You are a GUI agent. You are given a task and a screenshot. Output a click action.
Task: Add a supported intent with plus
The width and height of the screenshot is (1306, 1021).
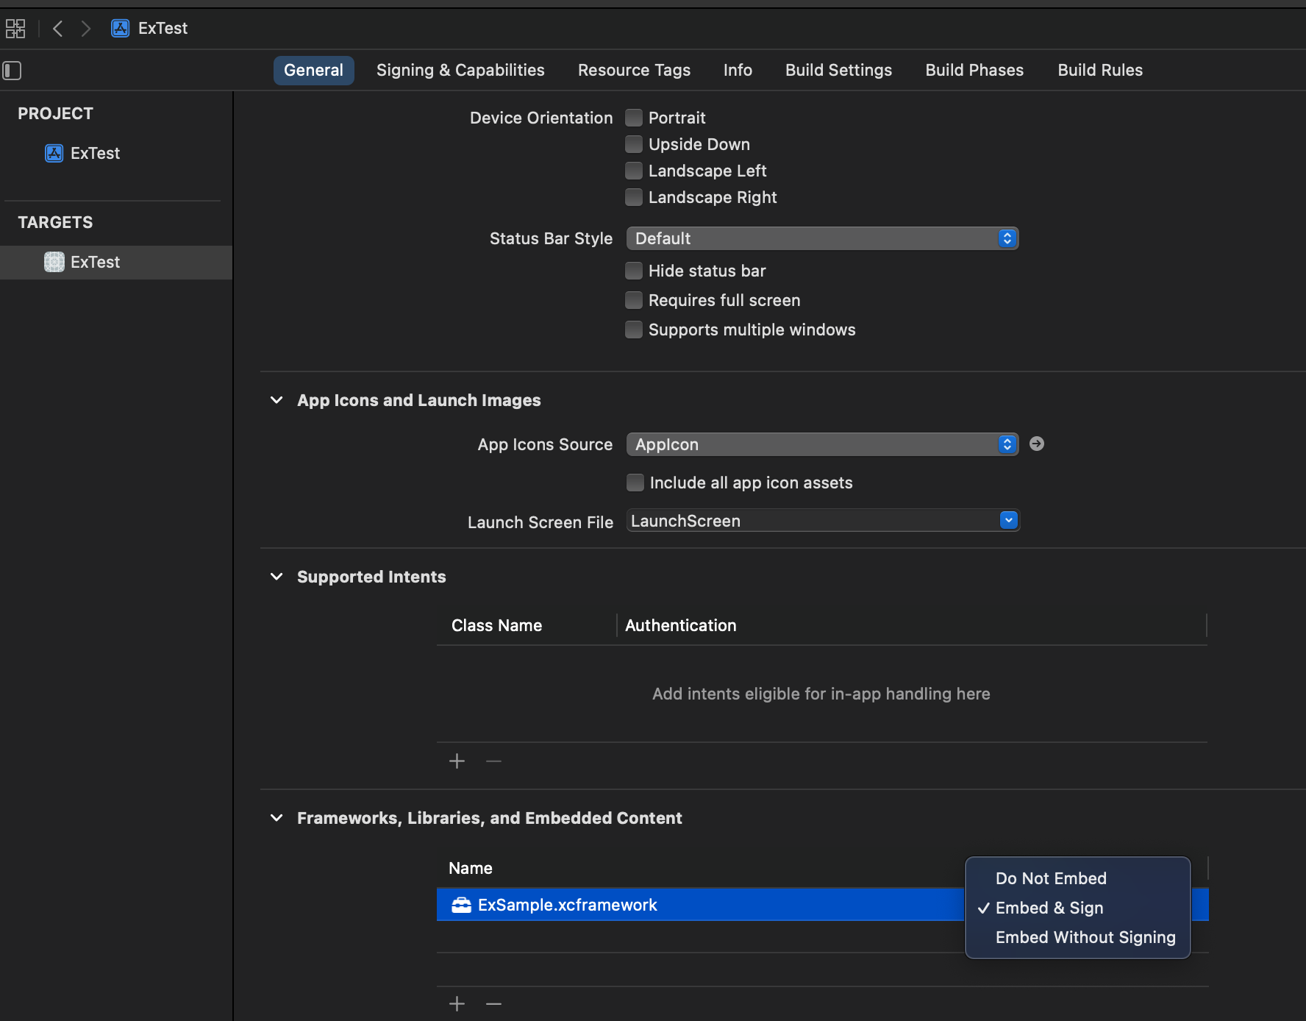click(x=457, y=761)
